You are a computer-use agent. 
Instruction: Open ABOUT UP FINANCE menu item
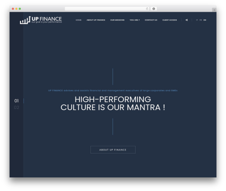[96, 20]
